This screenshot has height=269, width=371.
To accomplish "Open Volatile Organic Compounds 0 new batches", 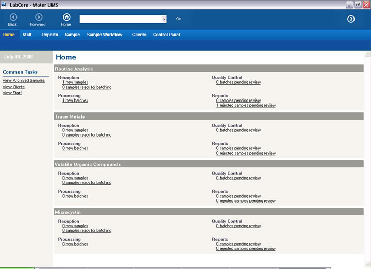I will pyautogui.click(x=75, y=196).
